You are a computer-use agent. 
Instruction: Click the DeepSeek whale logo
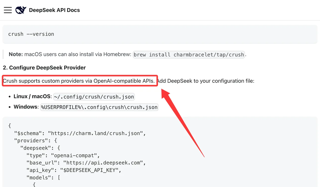21,10
